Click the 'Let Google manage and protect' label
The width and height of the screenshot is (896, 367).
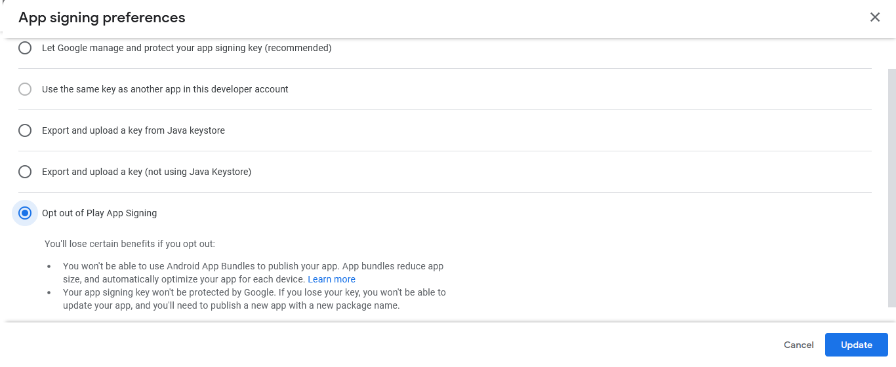(x=186, y=48)
